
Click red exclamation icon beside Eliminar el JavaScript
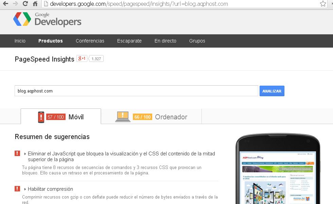(17, 153)
